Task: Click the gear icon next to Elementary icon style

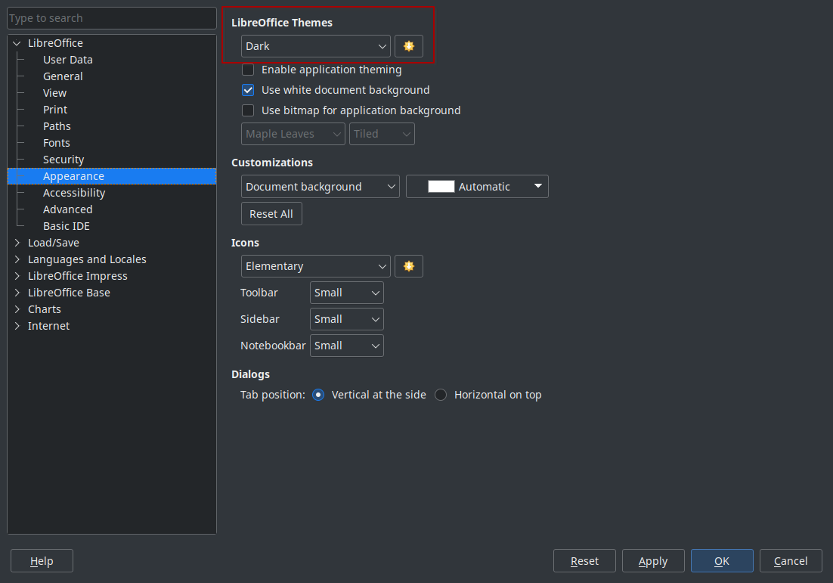Action: [x=409, y=266]
